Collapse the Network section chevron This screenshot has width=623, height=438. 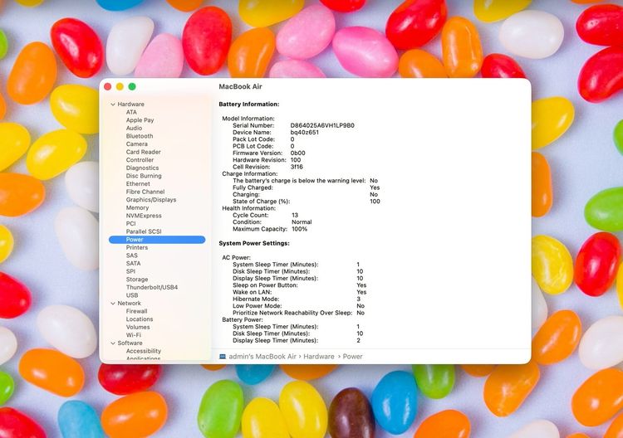click(113, 304)
